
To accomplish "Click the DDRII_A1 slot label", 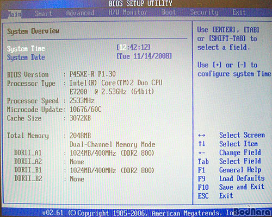I will (28, 153).
